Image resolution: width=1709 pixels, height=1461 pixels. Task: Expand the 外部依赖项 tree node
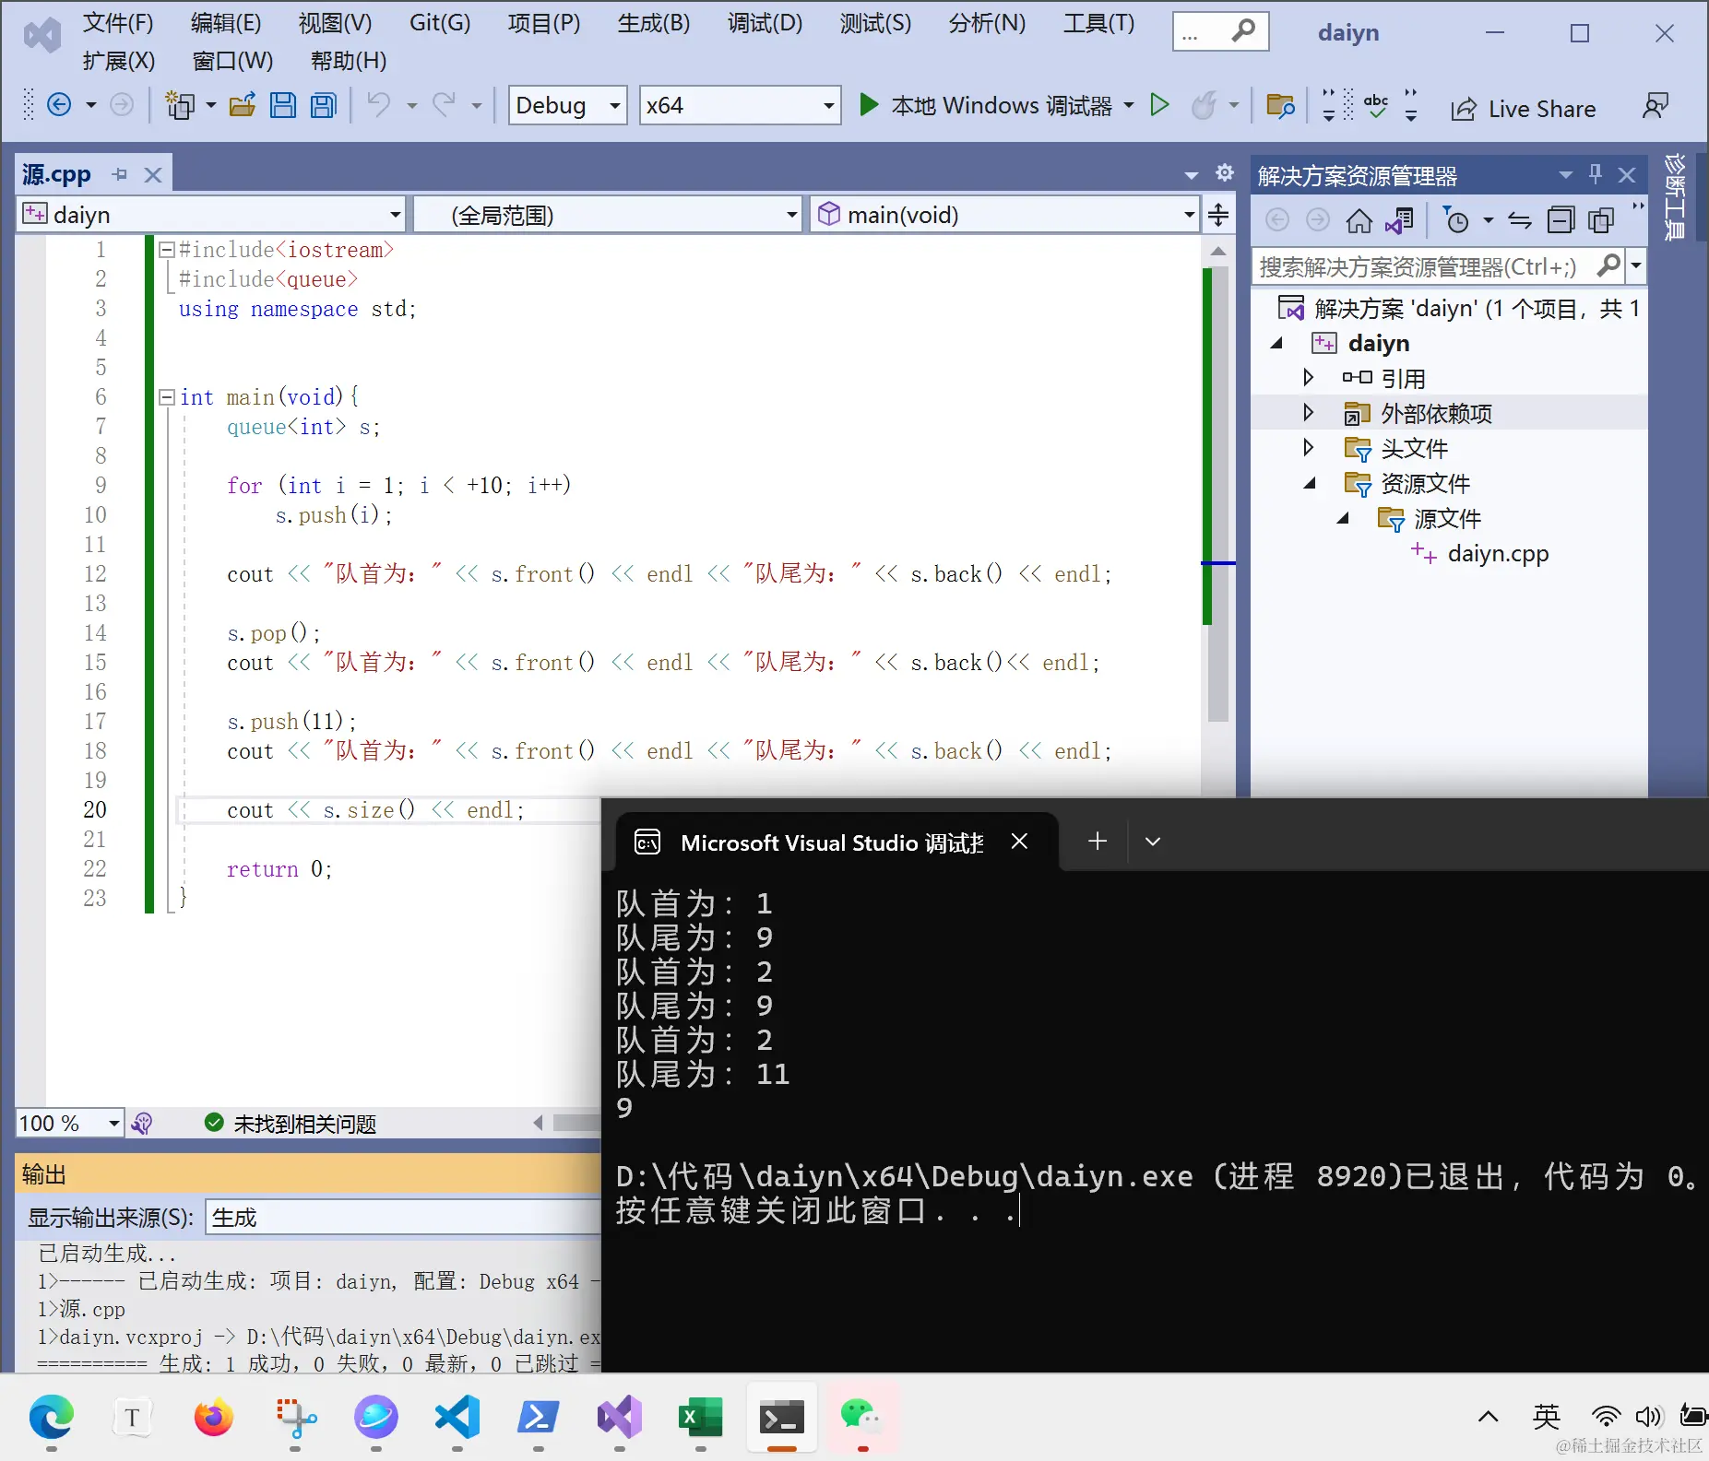click(1308, 412)
